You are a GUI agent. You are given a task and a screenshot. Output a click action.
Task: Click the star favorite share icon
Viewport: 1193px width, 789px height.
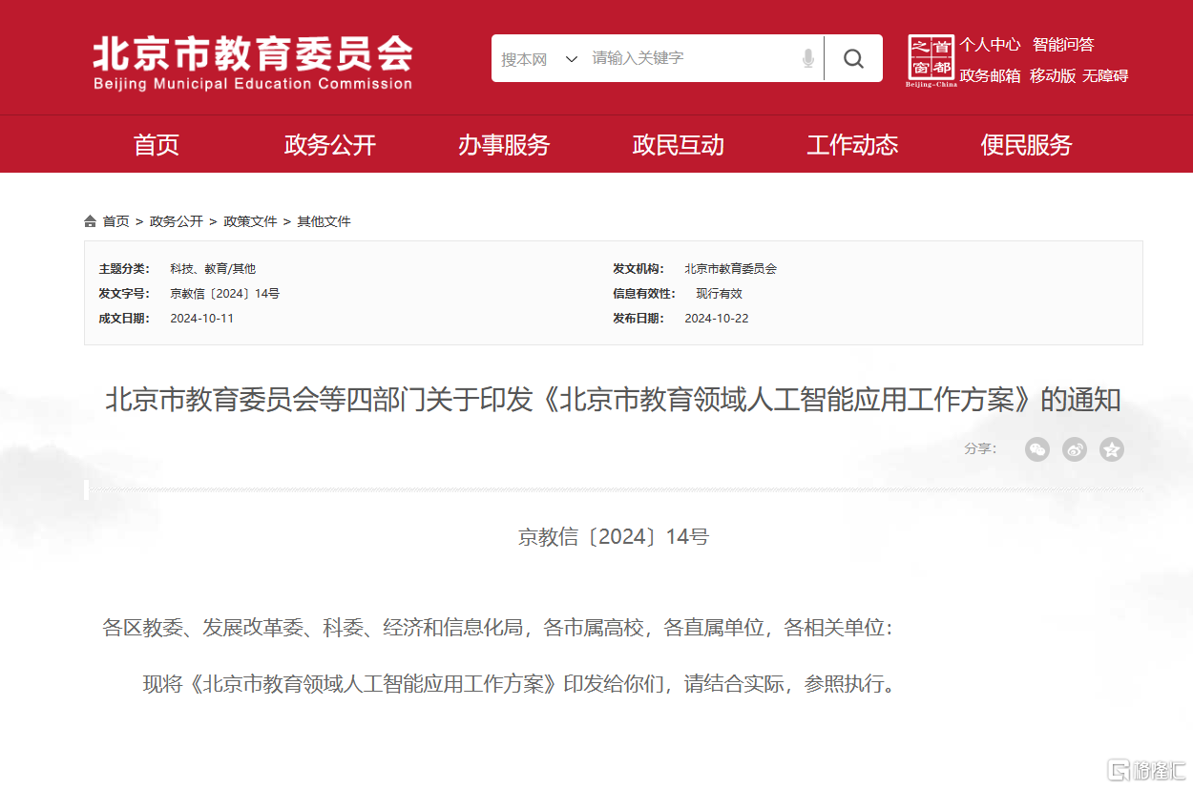tap(1112, 449)
